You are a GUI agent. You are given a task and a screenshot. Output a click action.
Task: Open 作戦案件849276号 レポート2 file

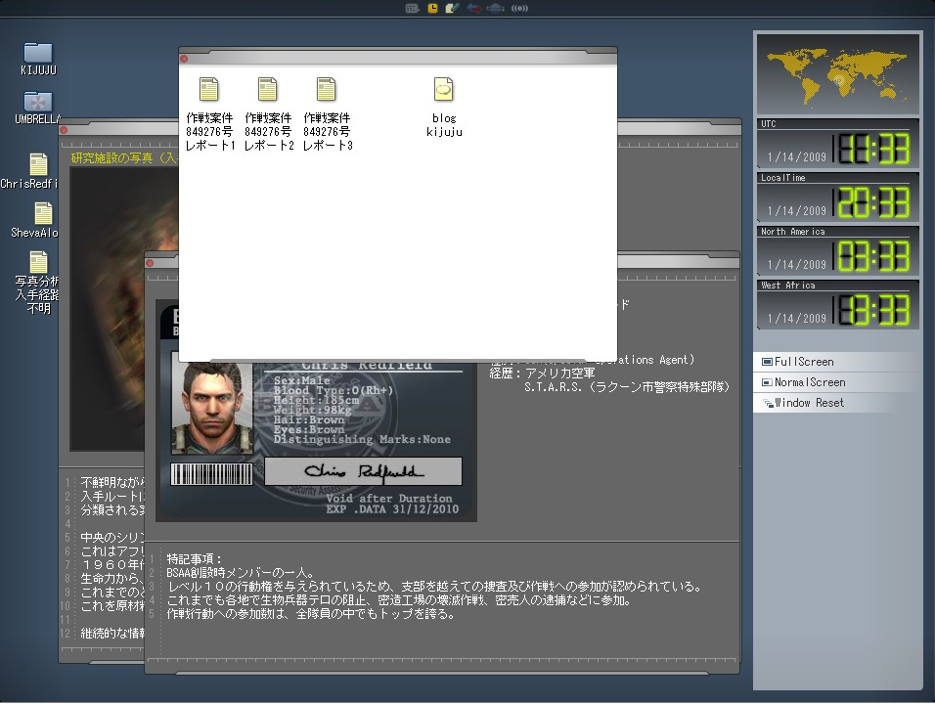point(268,114)
